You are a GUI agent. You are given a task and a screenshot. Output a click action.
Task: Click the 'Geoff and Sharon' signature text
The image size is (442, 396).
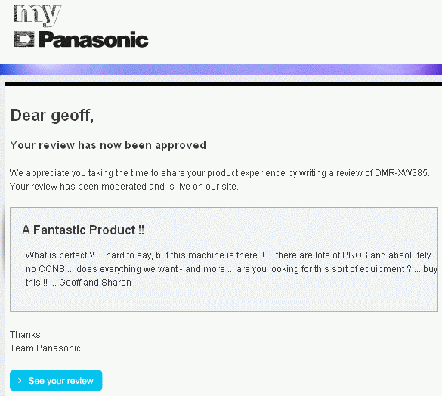click(95, 283)
